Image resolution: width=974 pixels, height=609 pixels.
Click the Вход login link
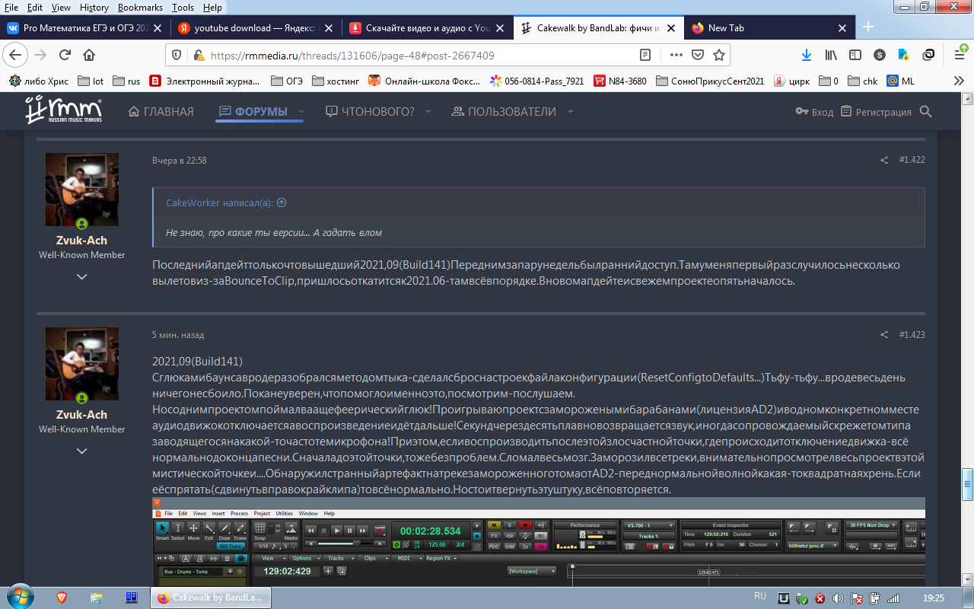tap(814, 112)
